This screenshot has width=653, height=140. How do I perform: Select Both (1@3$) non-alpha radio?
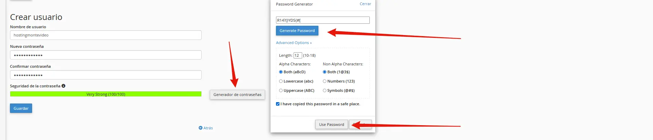[325, 72]
